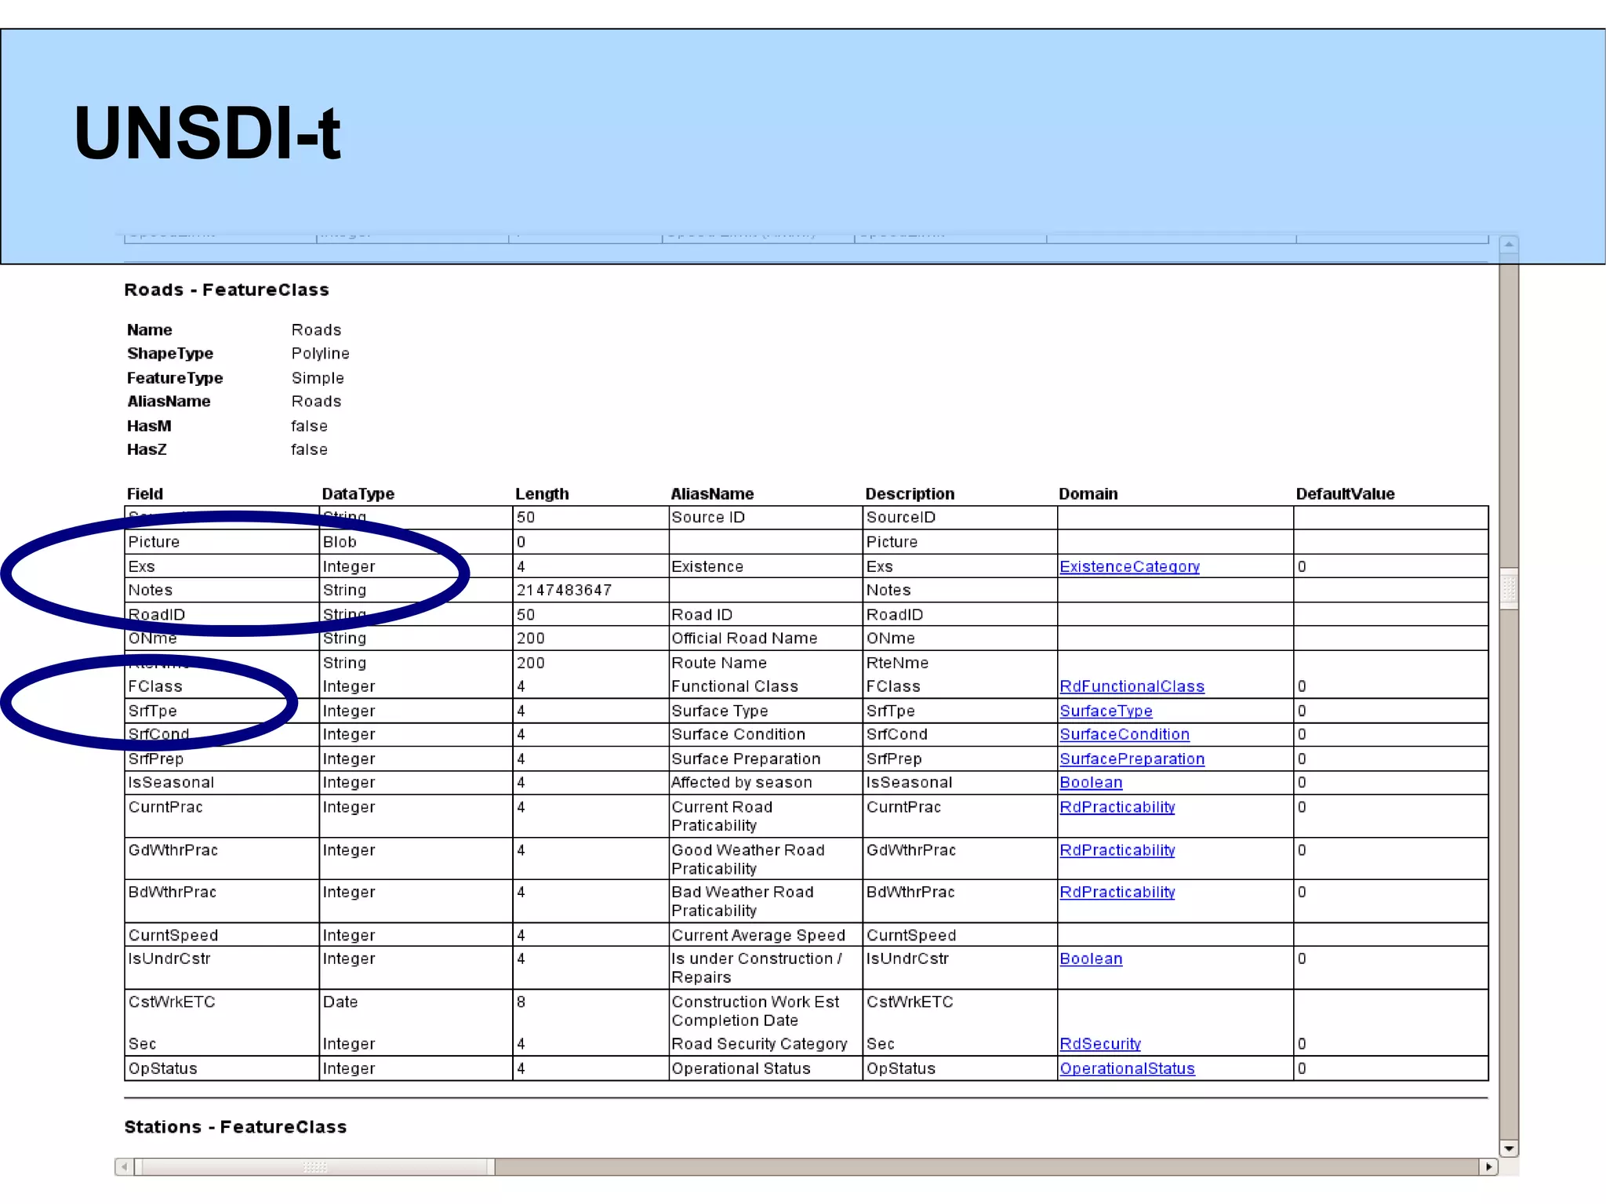Select the 'CurntSpeed' field cell
The height and width of the screenshot is (1204, 1606).
coord(222,935)
